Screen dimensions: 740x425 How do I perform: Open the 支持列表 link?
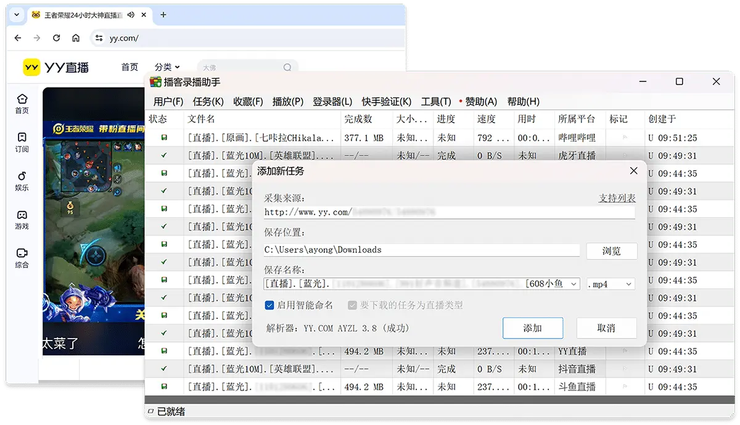[x=617, y=198]
